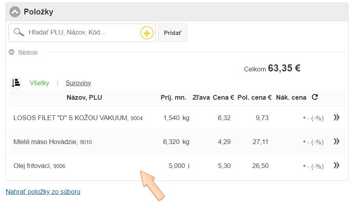Select the Mleté mäso Hovädzie item
The height and width of the screenshot is (208, 363).
pyautogui.click(x=45, y=142)
